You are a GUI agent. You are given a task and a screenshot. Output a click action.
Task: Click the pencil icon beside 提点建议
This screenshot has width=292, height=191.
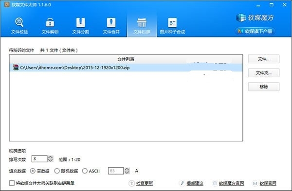click(182, 183)
